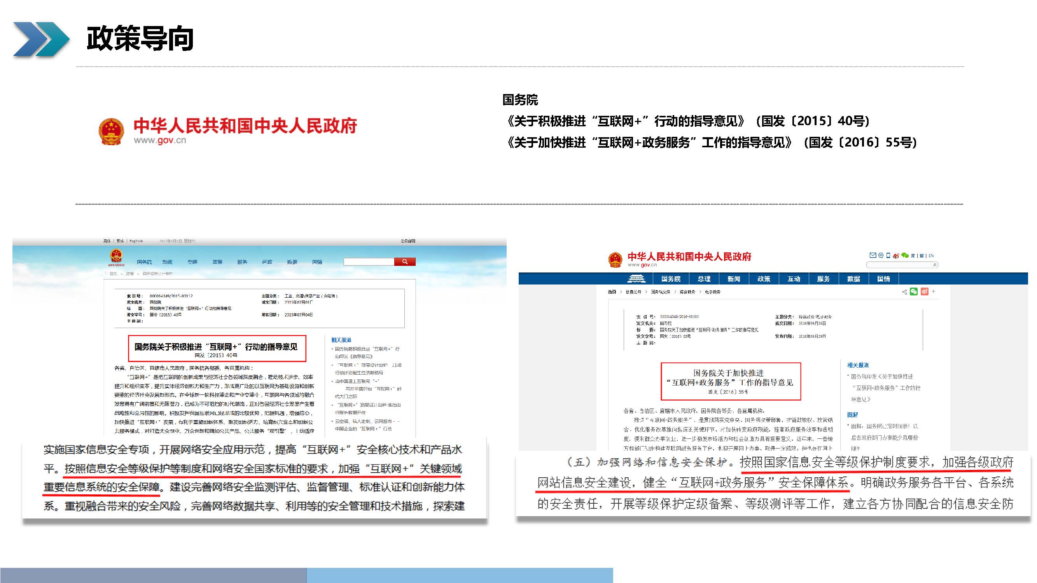Click the 公务邮箱 link
Screen dimensions: 1037x583
coord(408,241)
